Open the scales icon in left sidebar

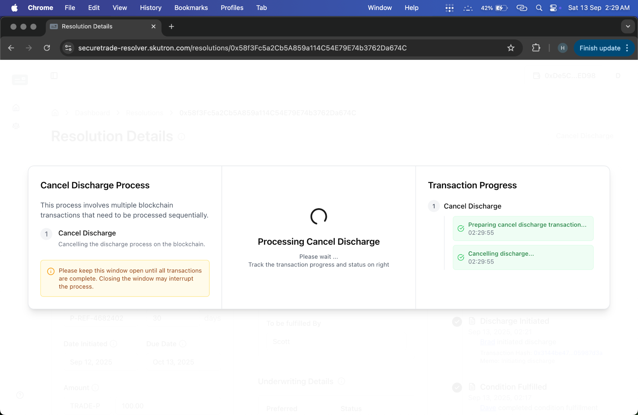16,126
